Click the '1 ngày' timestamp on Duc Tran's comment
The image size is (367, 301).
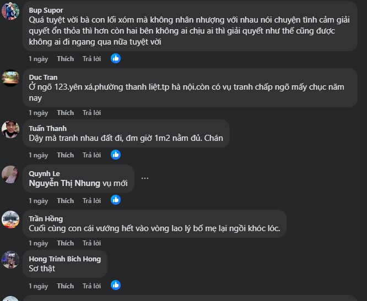tap(38, 113)
